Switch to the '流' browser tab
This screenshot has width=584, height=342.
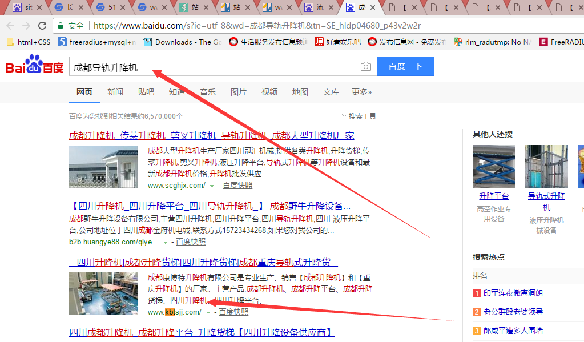[x=320, y=7]
